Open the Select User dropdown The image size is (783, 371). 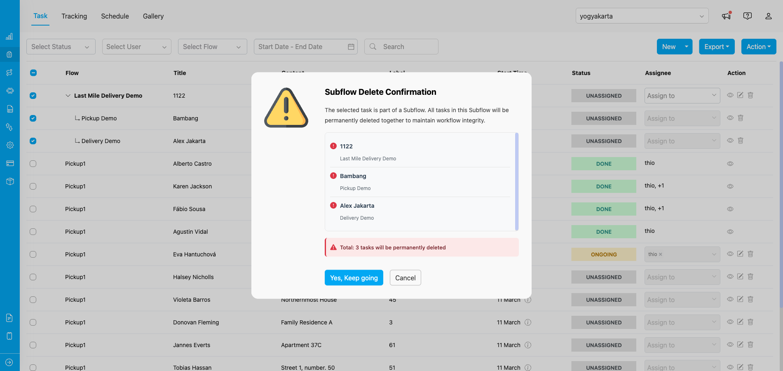pos(137,47)
